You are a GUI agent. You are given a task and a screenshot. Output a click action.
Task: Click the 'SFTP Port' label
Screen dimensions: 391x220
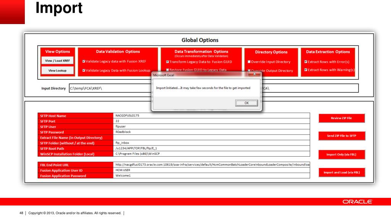48,121
